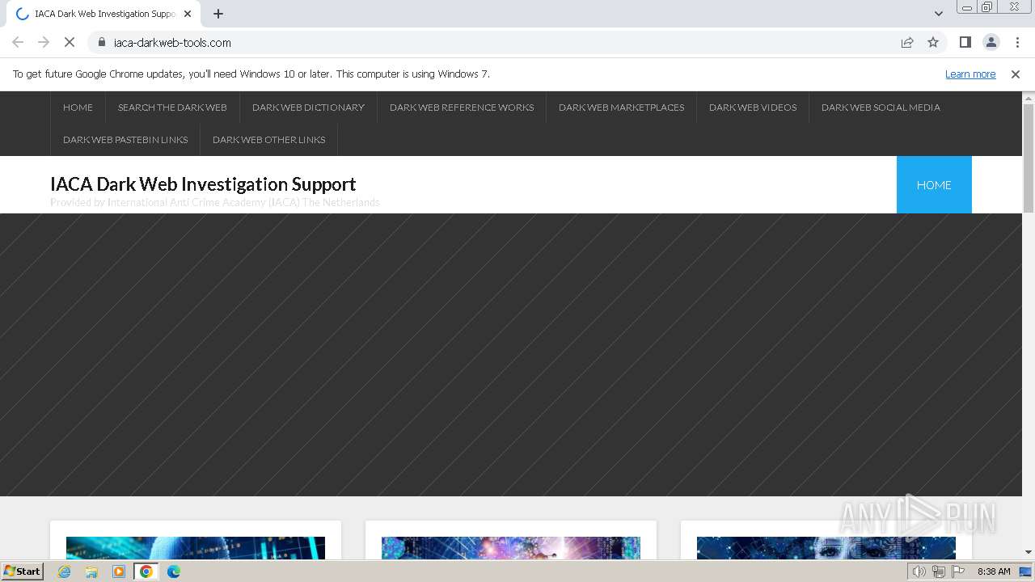
Task: Open DARK WEB OTHER LINKS menu item
Action: (x=268, y=140)
